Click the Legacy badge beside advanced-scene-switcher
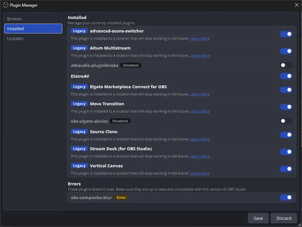 pos(79,31)
